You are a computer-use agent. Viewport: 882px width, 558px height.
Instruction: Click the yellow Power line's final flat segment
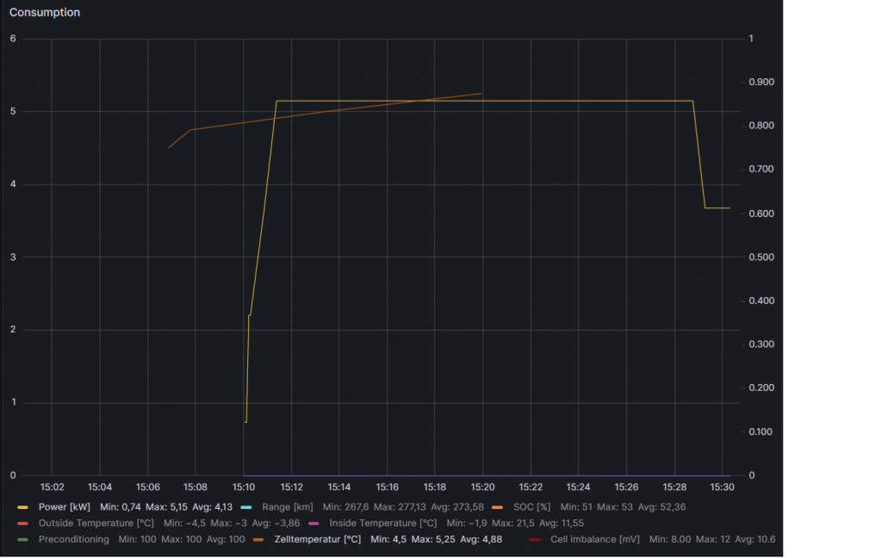coord(717,208)
